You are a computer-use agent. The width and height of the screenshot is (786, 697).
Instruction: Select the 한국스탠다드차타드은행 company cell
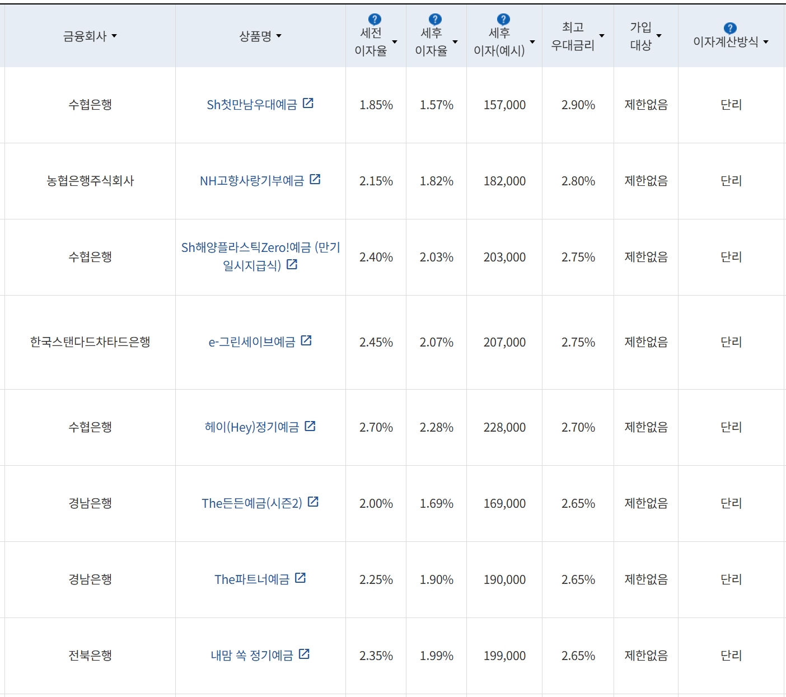pyautogui.click(x=90, y=342)
